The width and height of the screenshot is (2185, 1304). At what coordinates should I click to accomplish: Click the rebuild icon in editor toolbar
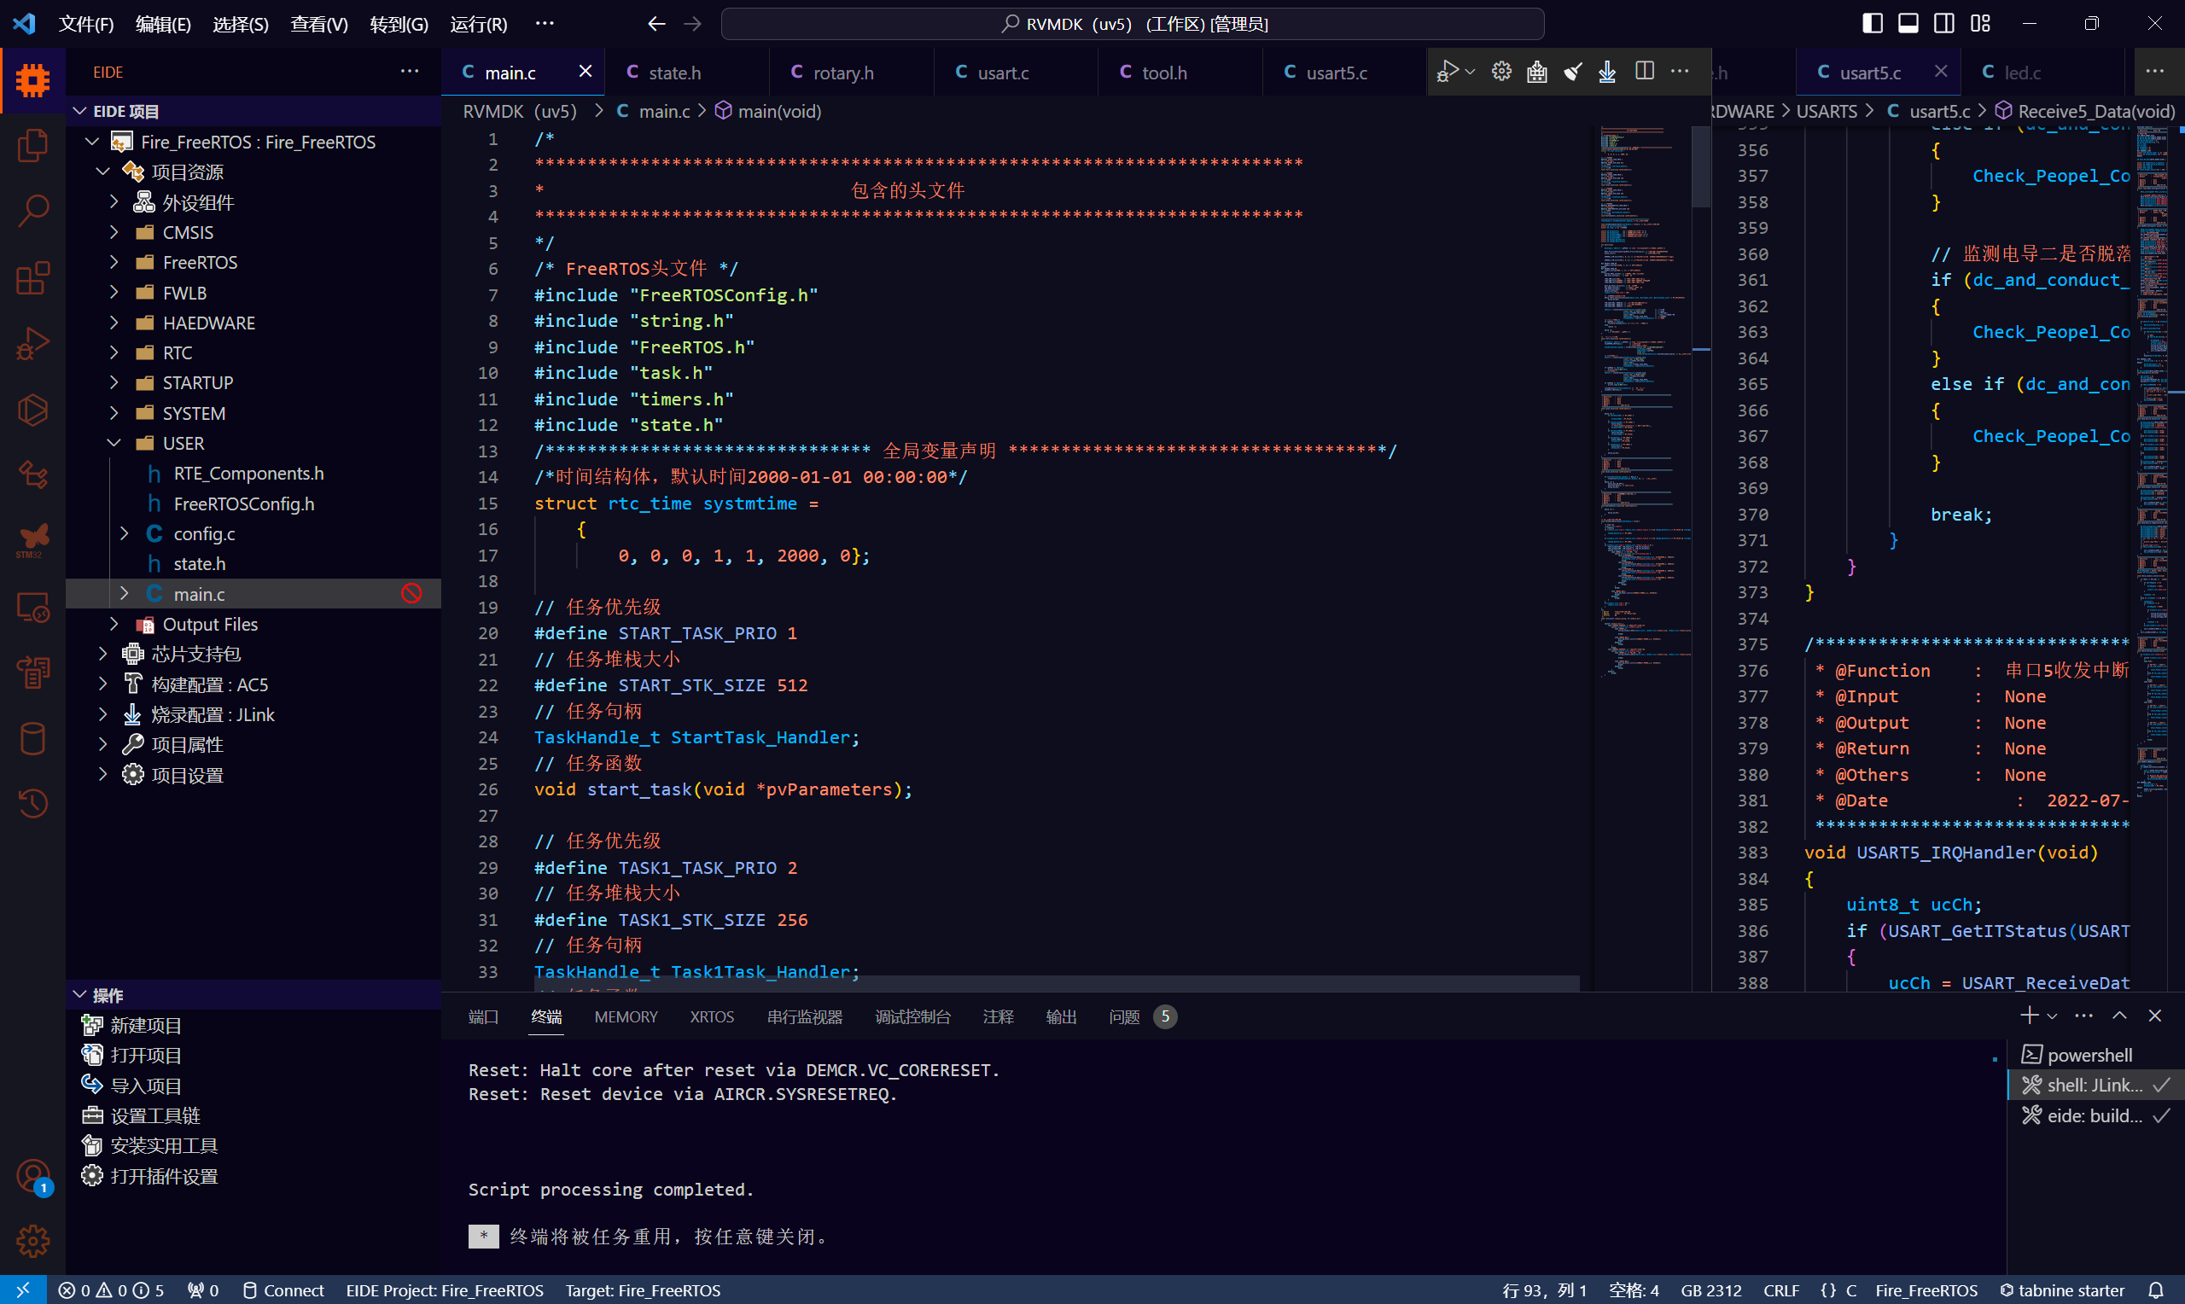pyautogui.click(x=1536, y=71)
